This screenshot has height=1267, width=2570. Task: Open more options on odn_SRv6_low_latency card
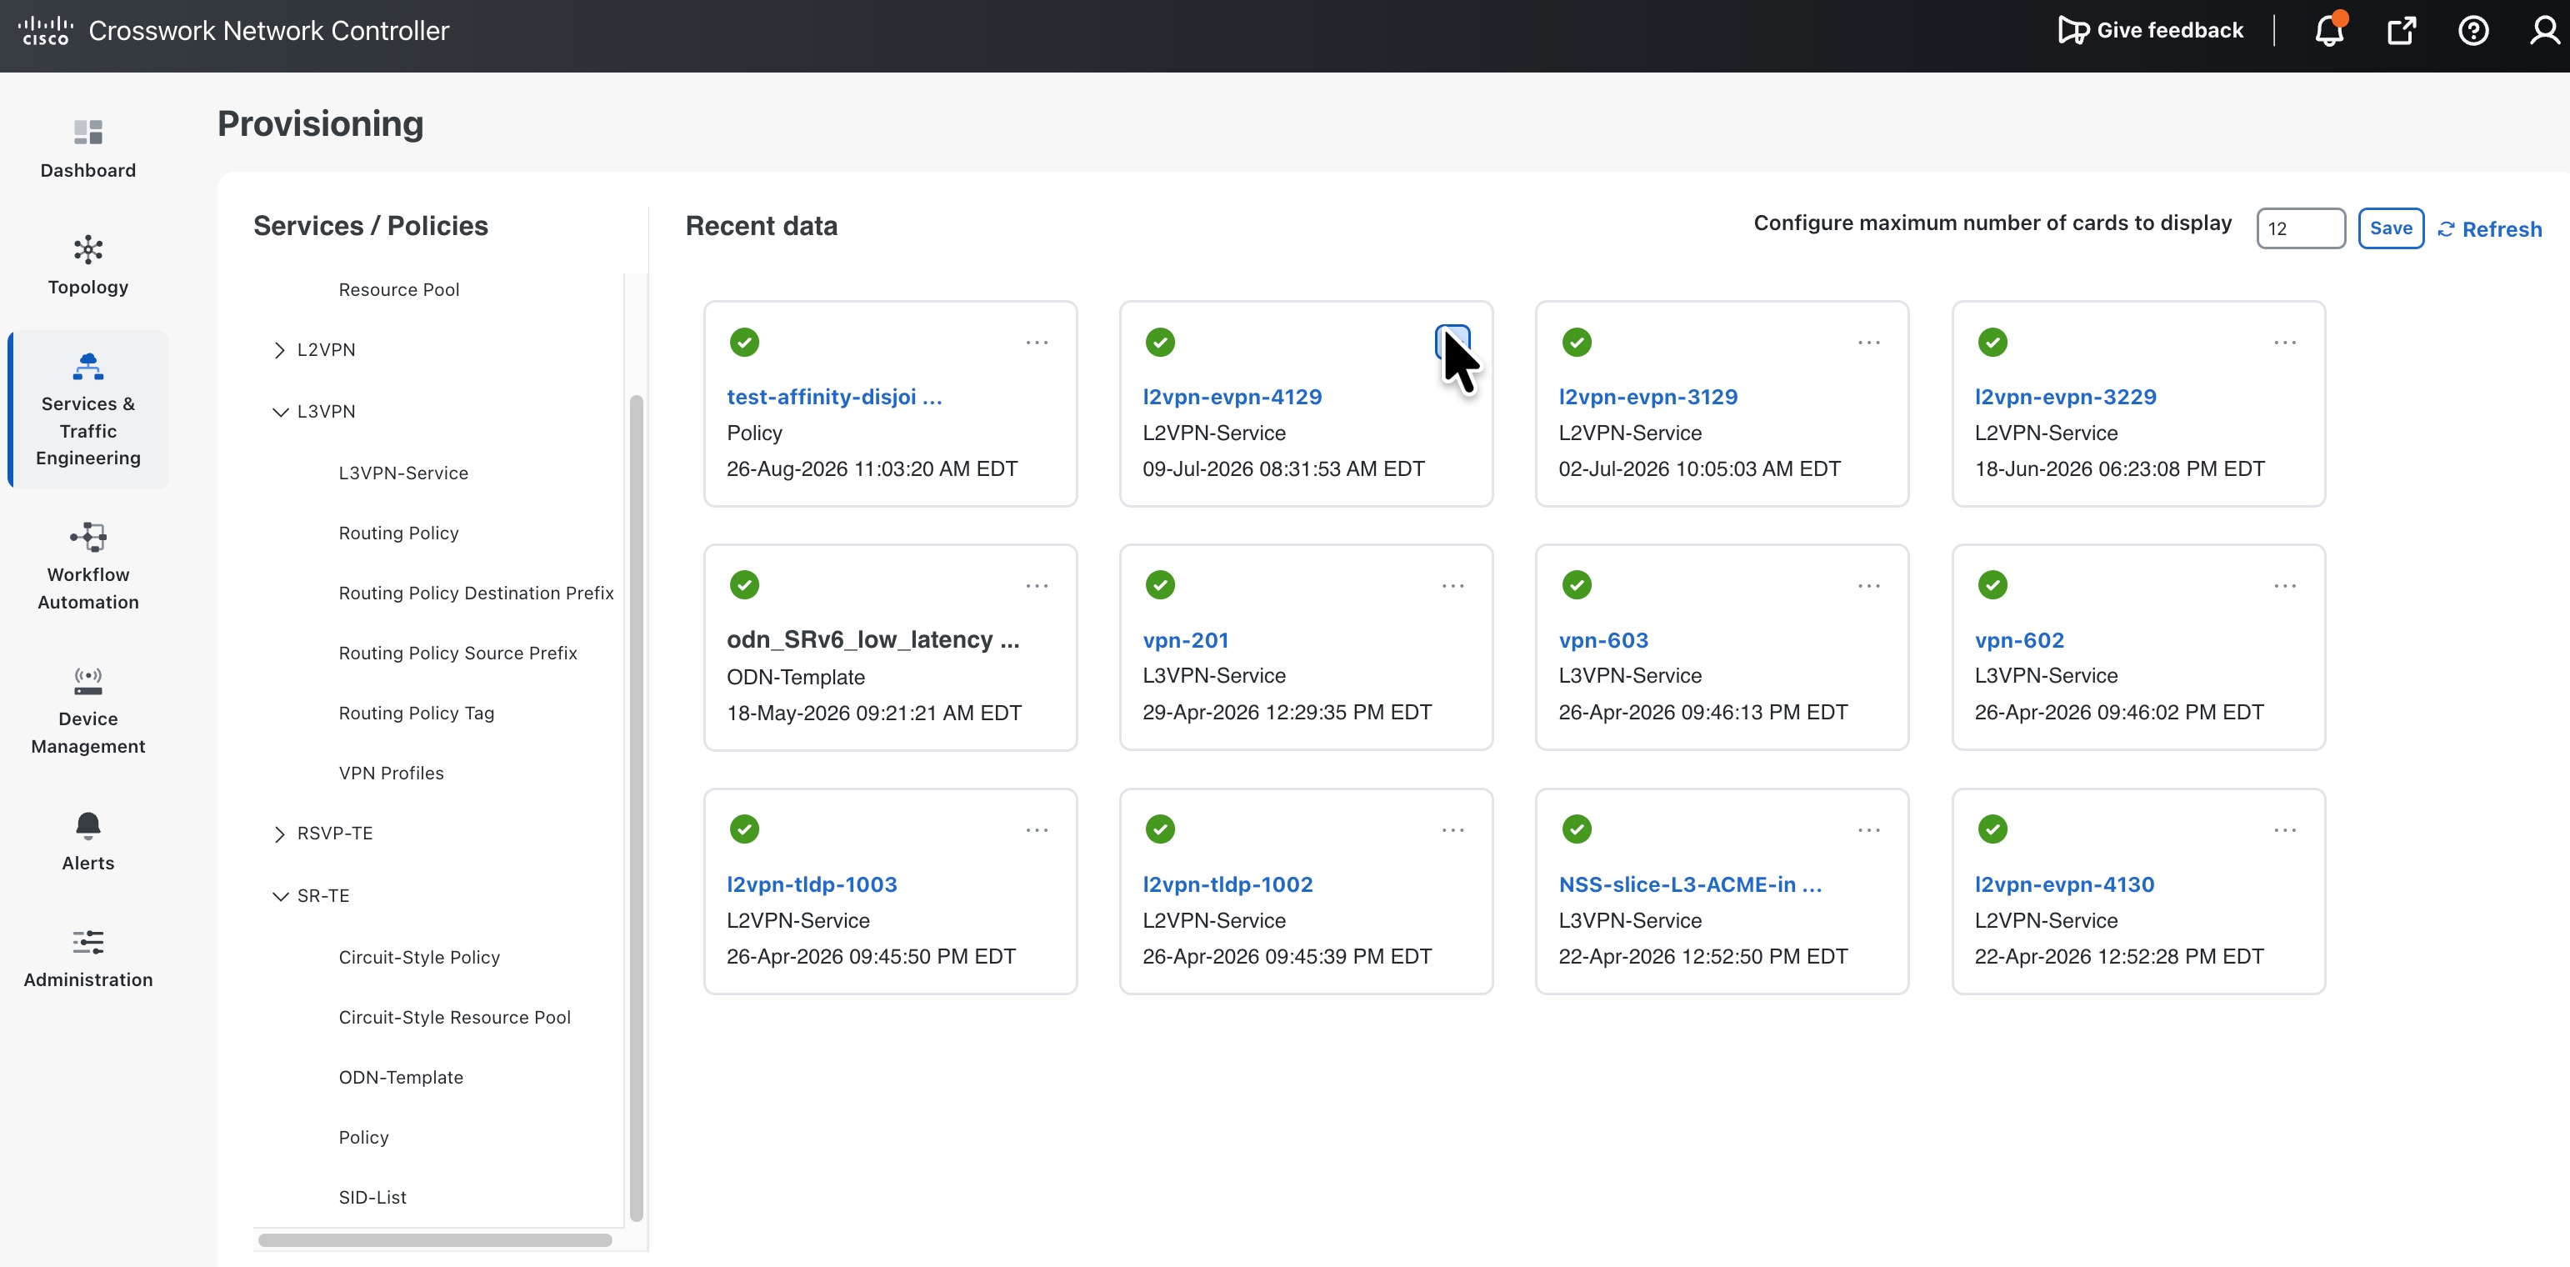tap(1037, 586)
